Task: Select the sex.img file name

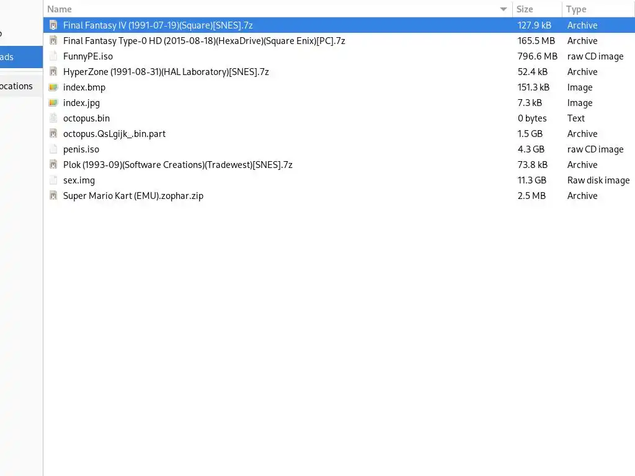Action: (79, 180)
